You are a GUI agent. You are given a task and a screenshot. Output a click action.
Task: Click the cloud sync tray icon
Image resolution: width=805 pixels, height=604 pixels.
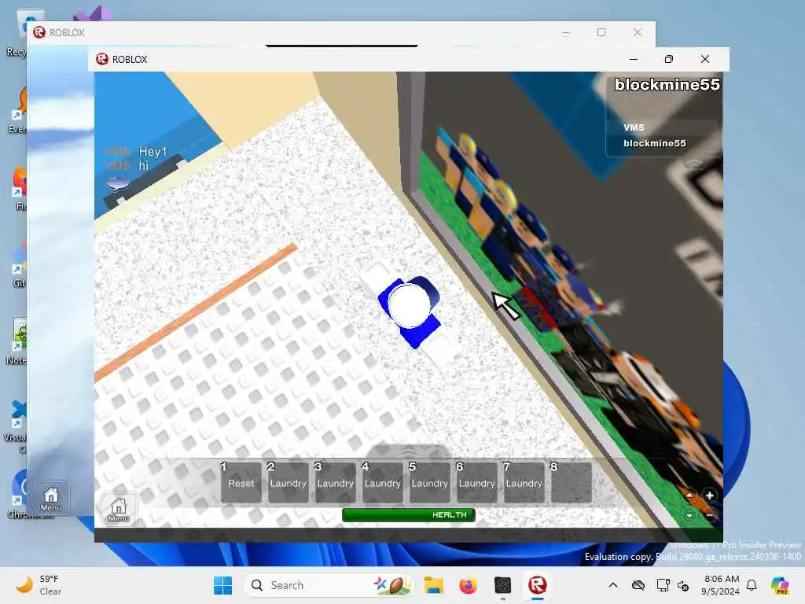coord(638,585)
